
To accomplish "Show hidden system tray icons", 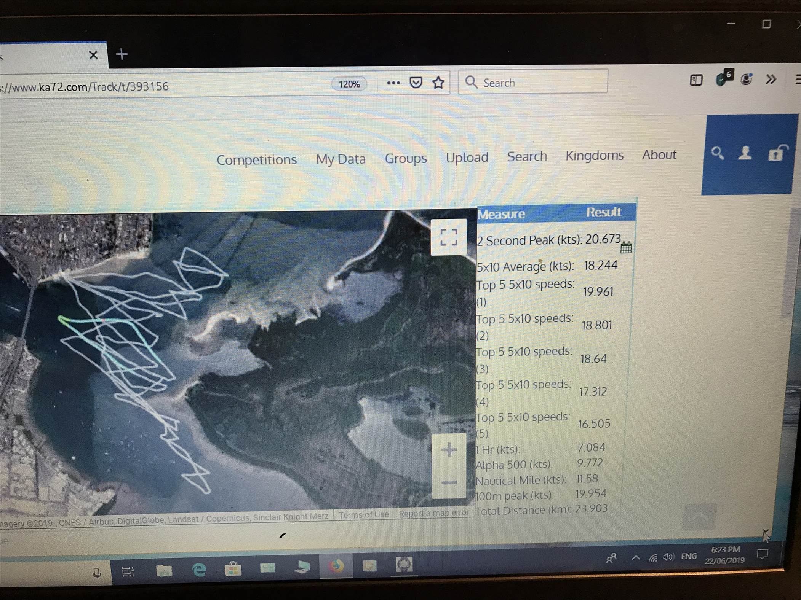I will tap(635, 558).
